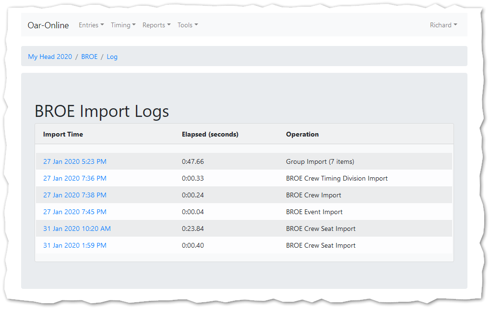The image size is (490, 309).
Task: Expand the Entries dropdown menu
Action: pos(91,25)
